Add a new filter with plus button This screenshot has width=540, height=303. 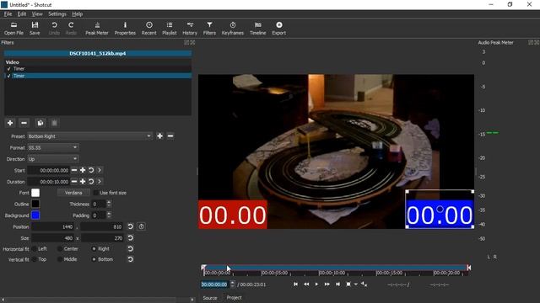tap(10, 123)
